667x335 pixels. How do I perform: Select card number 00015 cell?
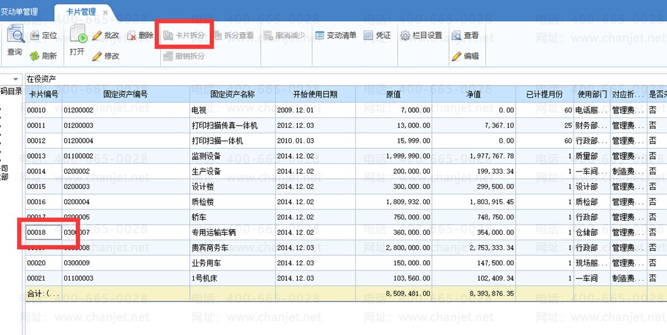[x=44, y=187]
